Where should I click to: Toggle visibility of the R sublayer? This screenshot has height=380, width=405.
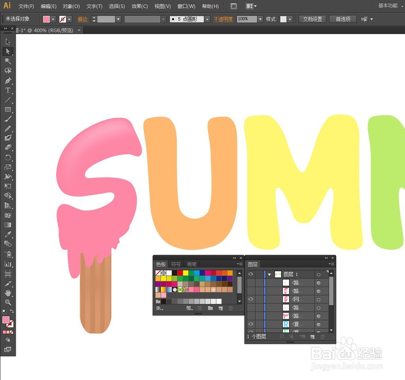point(251,324)
